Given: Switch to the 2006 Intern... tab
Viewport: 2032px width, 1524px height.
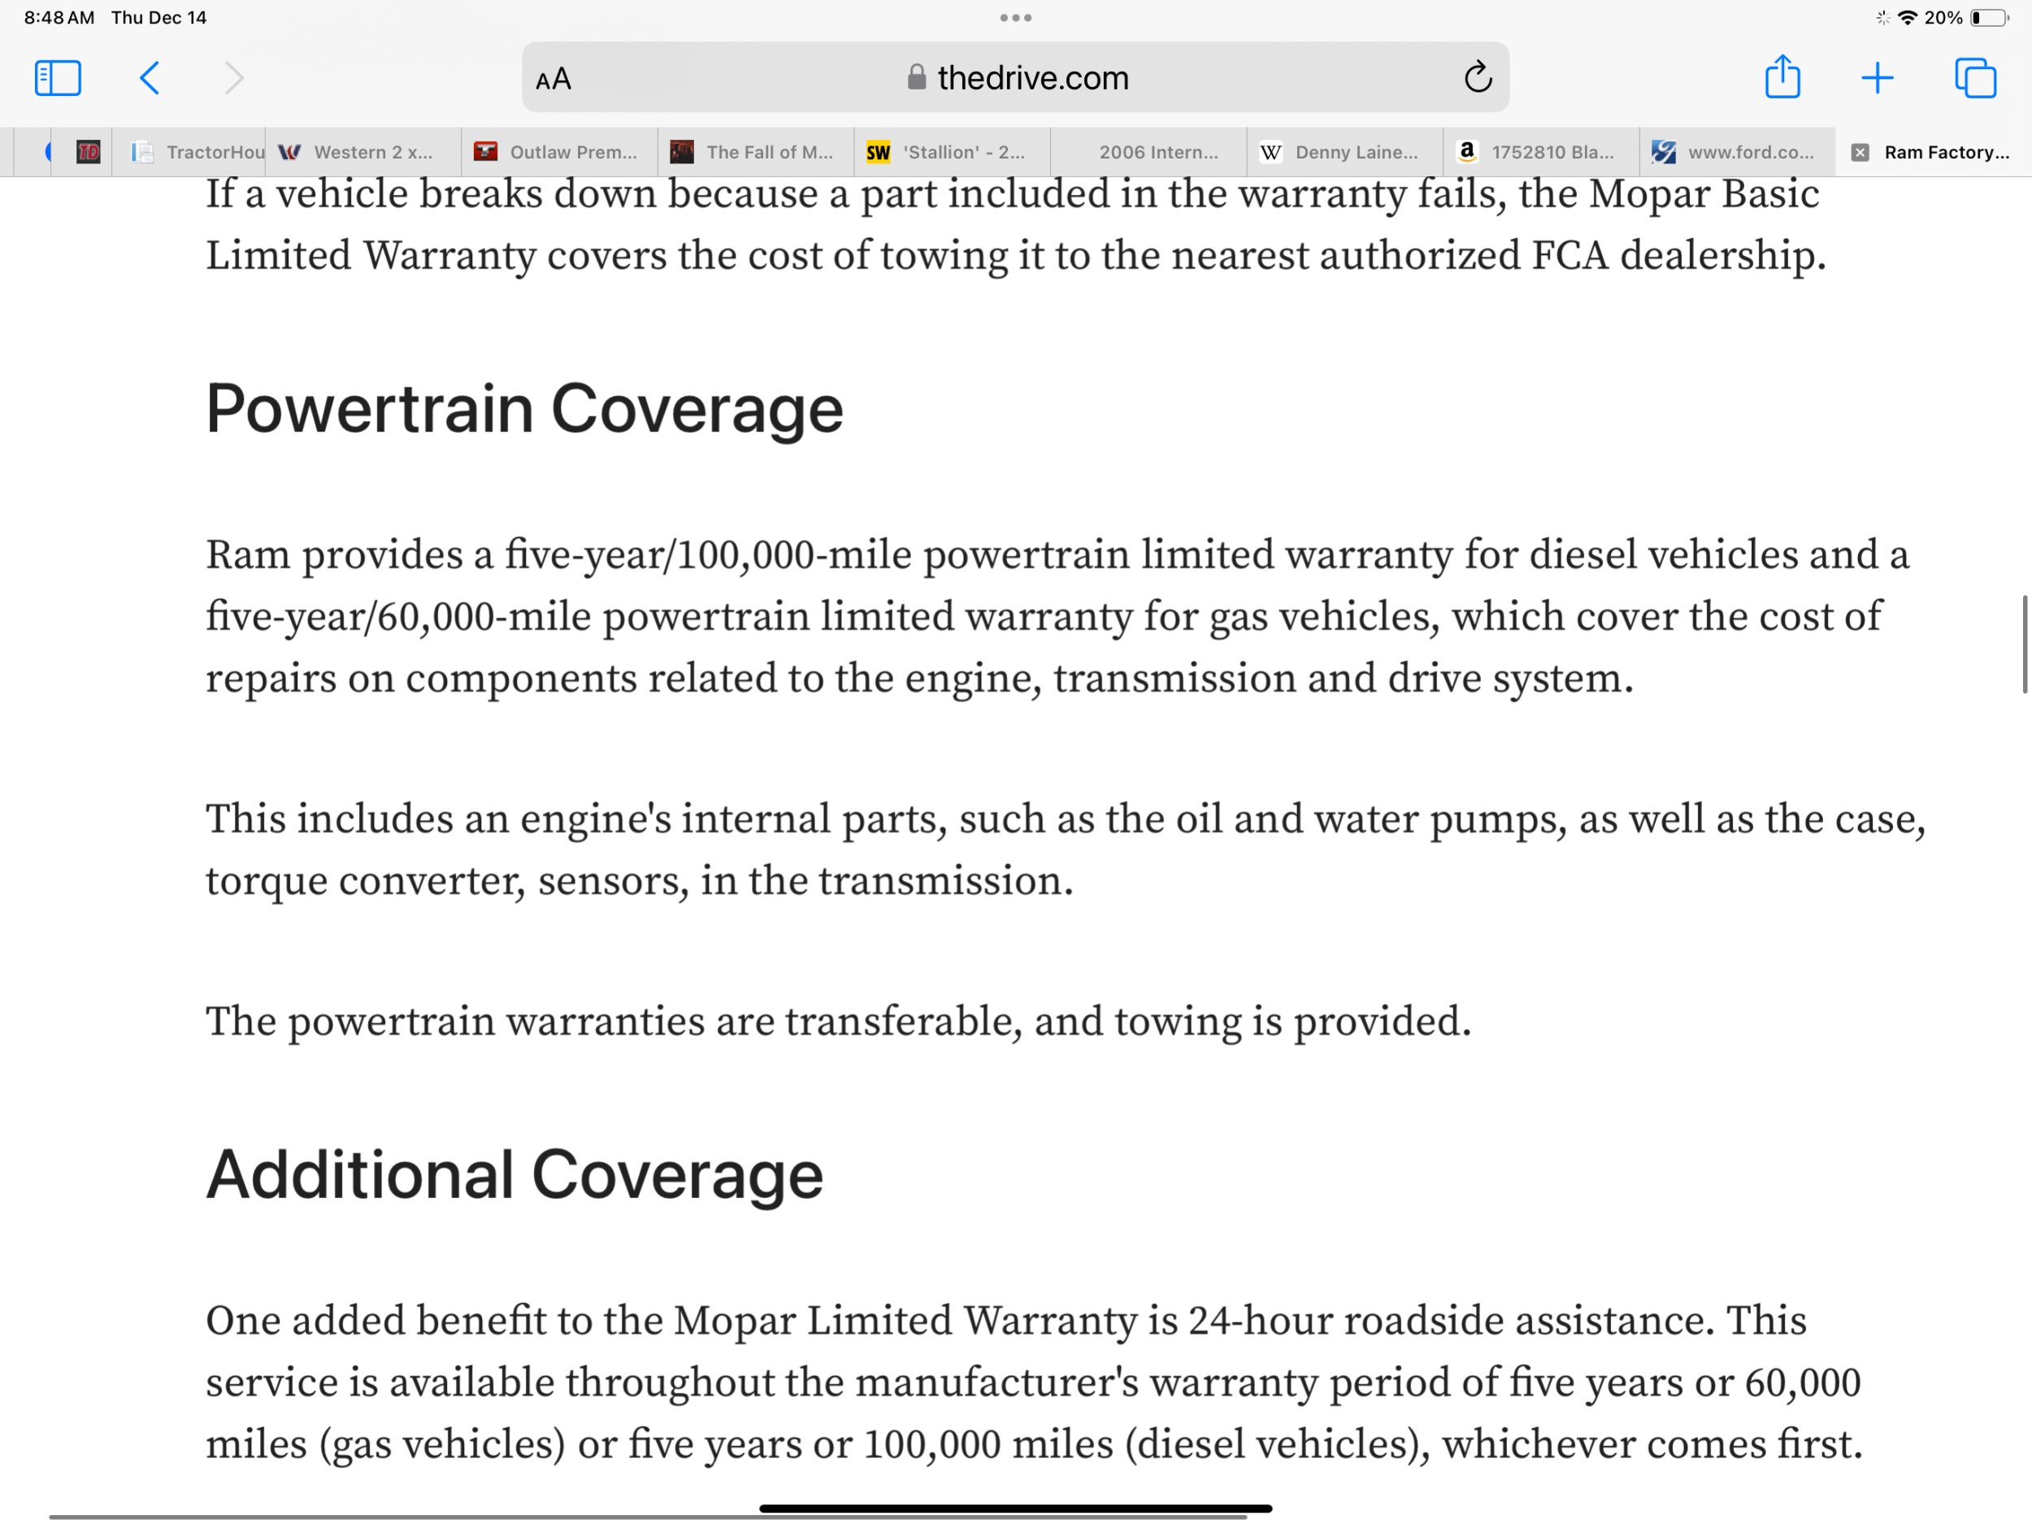Looking at the screenshot, I should pos(1149,153).
